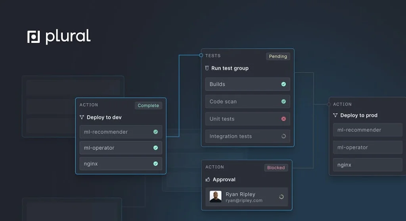Click the ACTION label on Deploy to prod card
The width and height of the screenshot is (406, 221).
point(342,104)
